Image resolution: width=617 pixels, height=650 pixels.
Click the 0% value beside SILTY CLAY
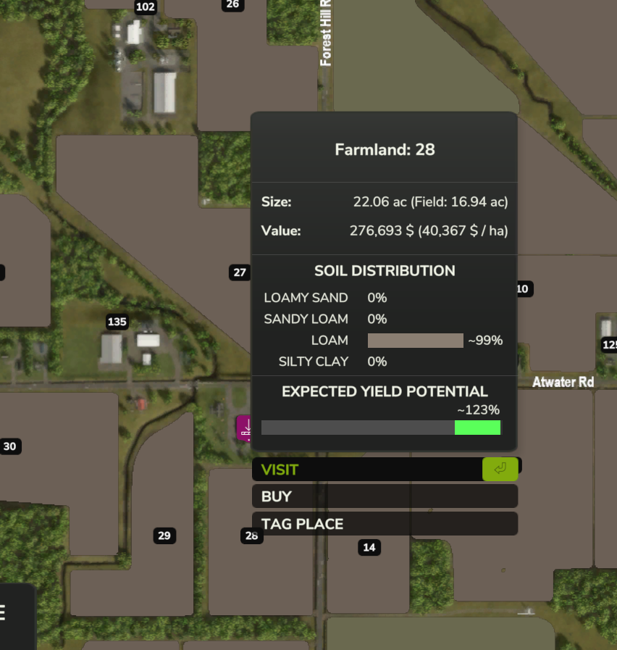click(377, 362)
